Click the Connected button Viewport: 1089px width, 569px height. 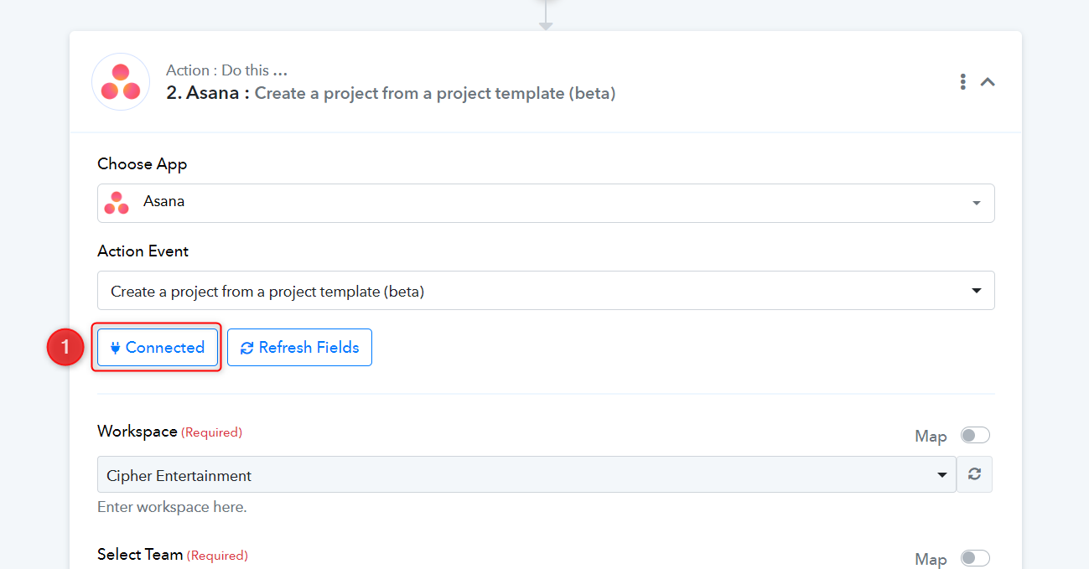tap(158, 347)
